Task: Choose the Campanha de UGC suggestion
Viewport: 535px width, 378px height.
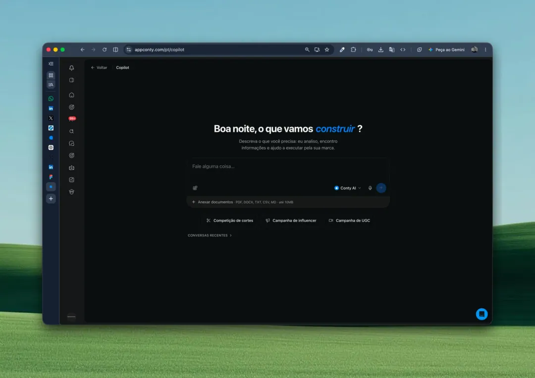Action: [349, 221]
